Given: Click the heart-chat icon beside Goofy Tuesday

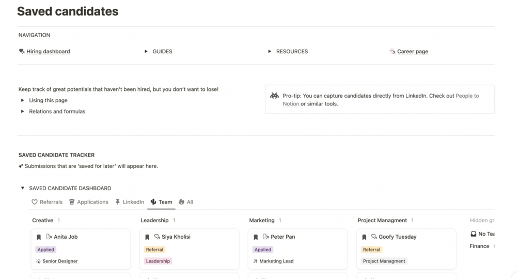Looking at the screenshot, I should click(374, 237).
